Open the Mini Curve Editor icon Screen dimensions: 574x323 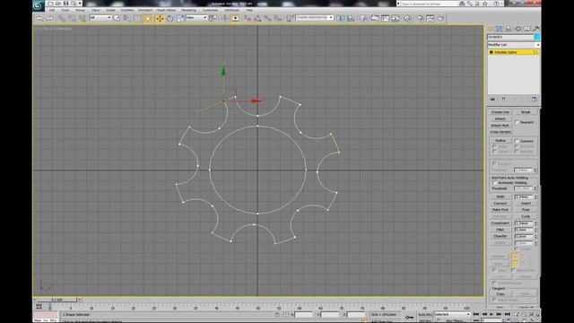(x=39, y=307)
